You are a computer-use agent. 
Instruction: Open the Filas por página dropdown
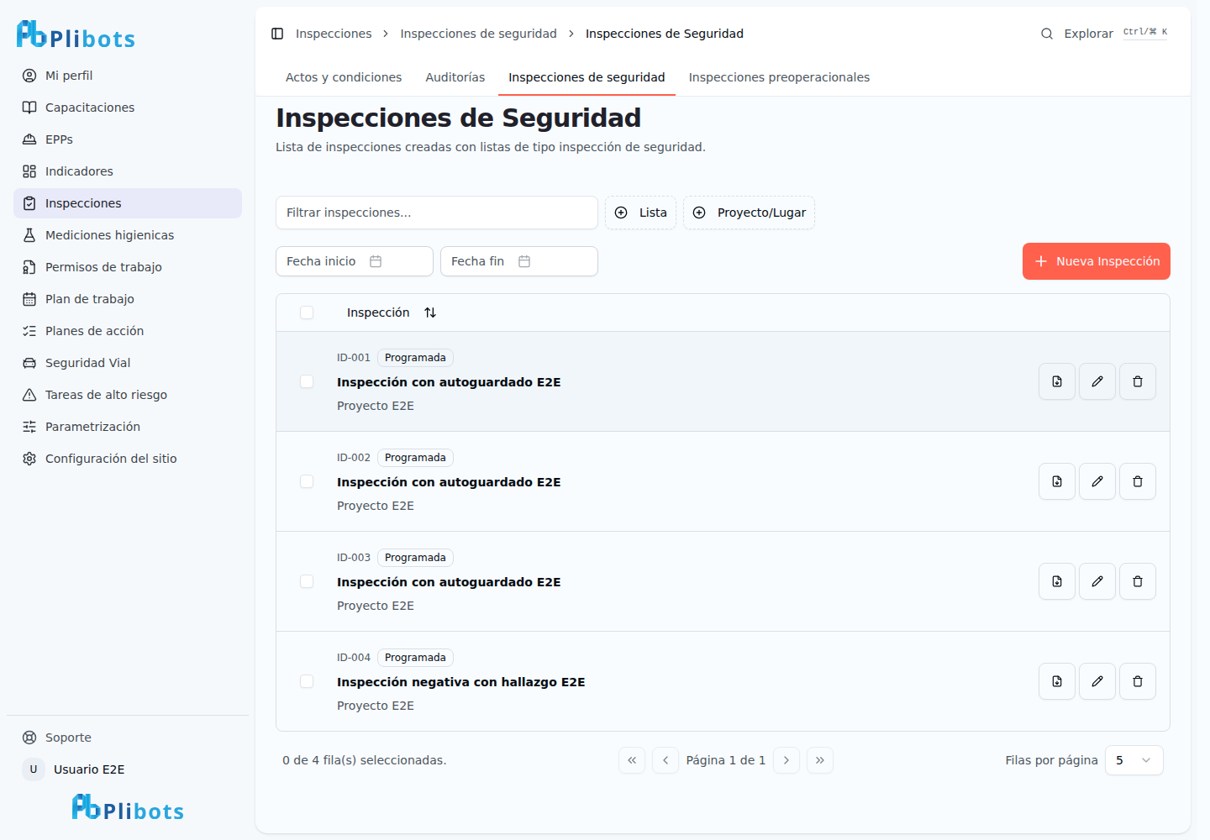[1134, 760]
